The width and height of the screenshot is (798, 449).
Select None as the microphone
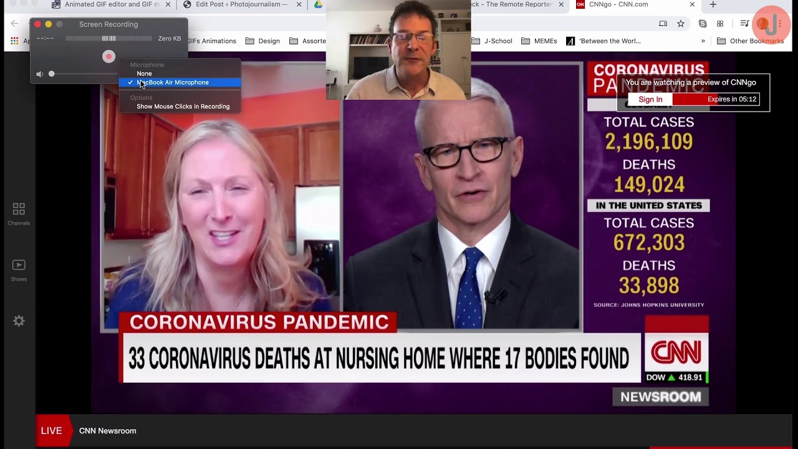click(x=144, y=74)
